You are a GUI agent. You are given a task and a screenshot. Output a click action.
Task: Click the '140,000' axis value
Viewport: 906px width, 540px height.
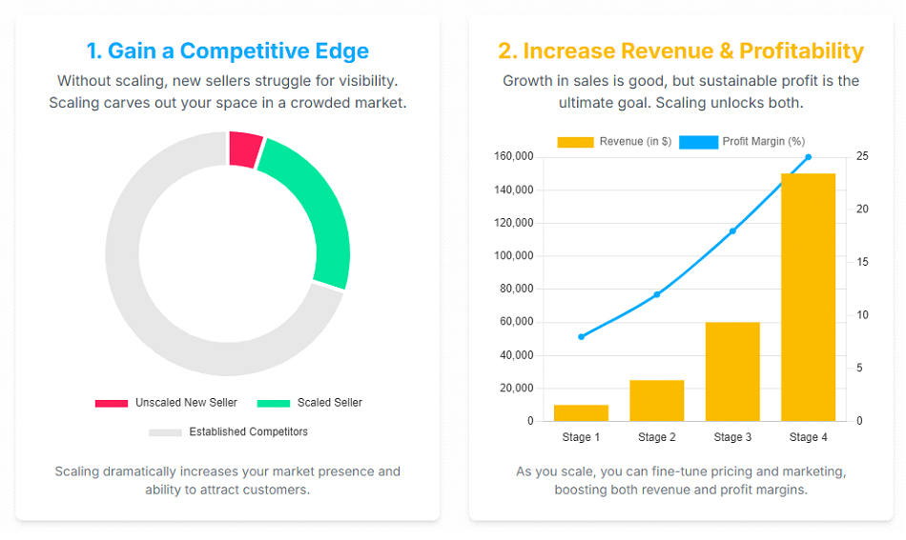tap(514, 190)
